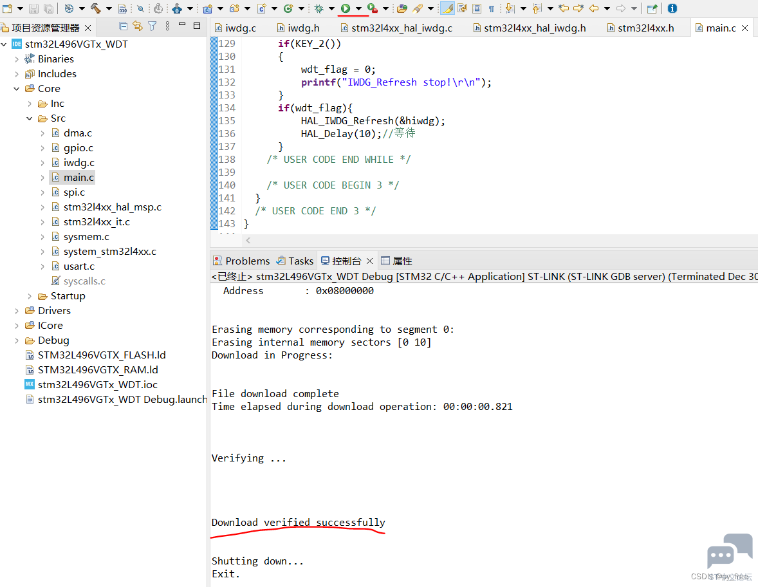
Task: Click Collapse All in project explorer
Action: [124, 26]
